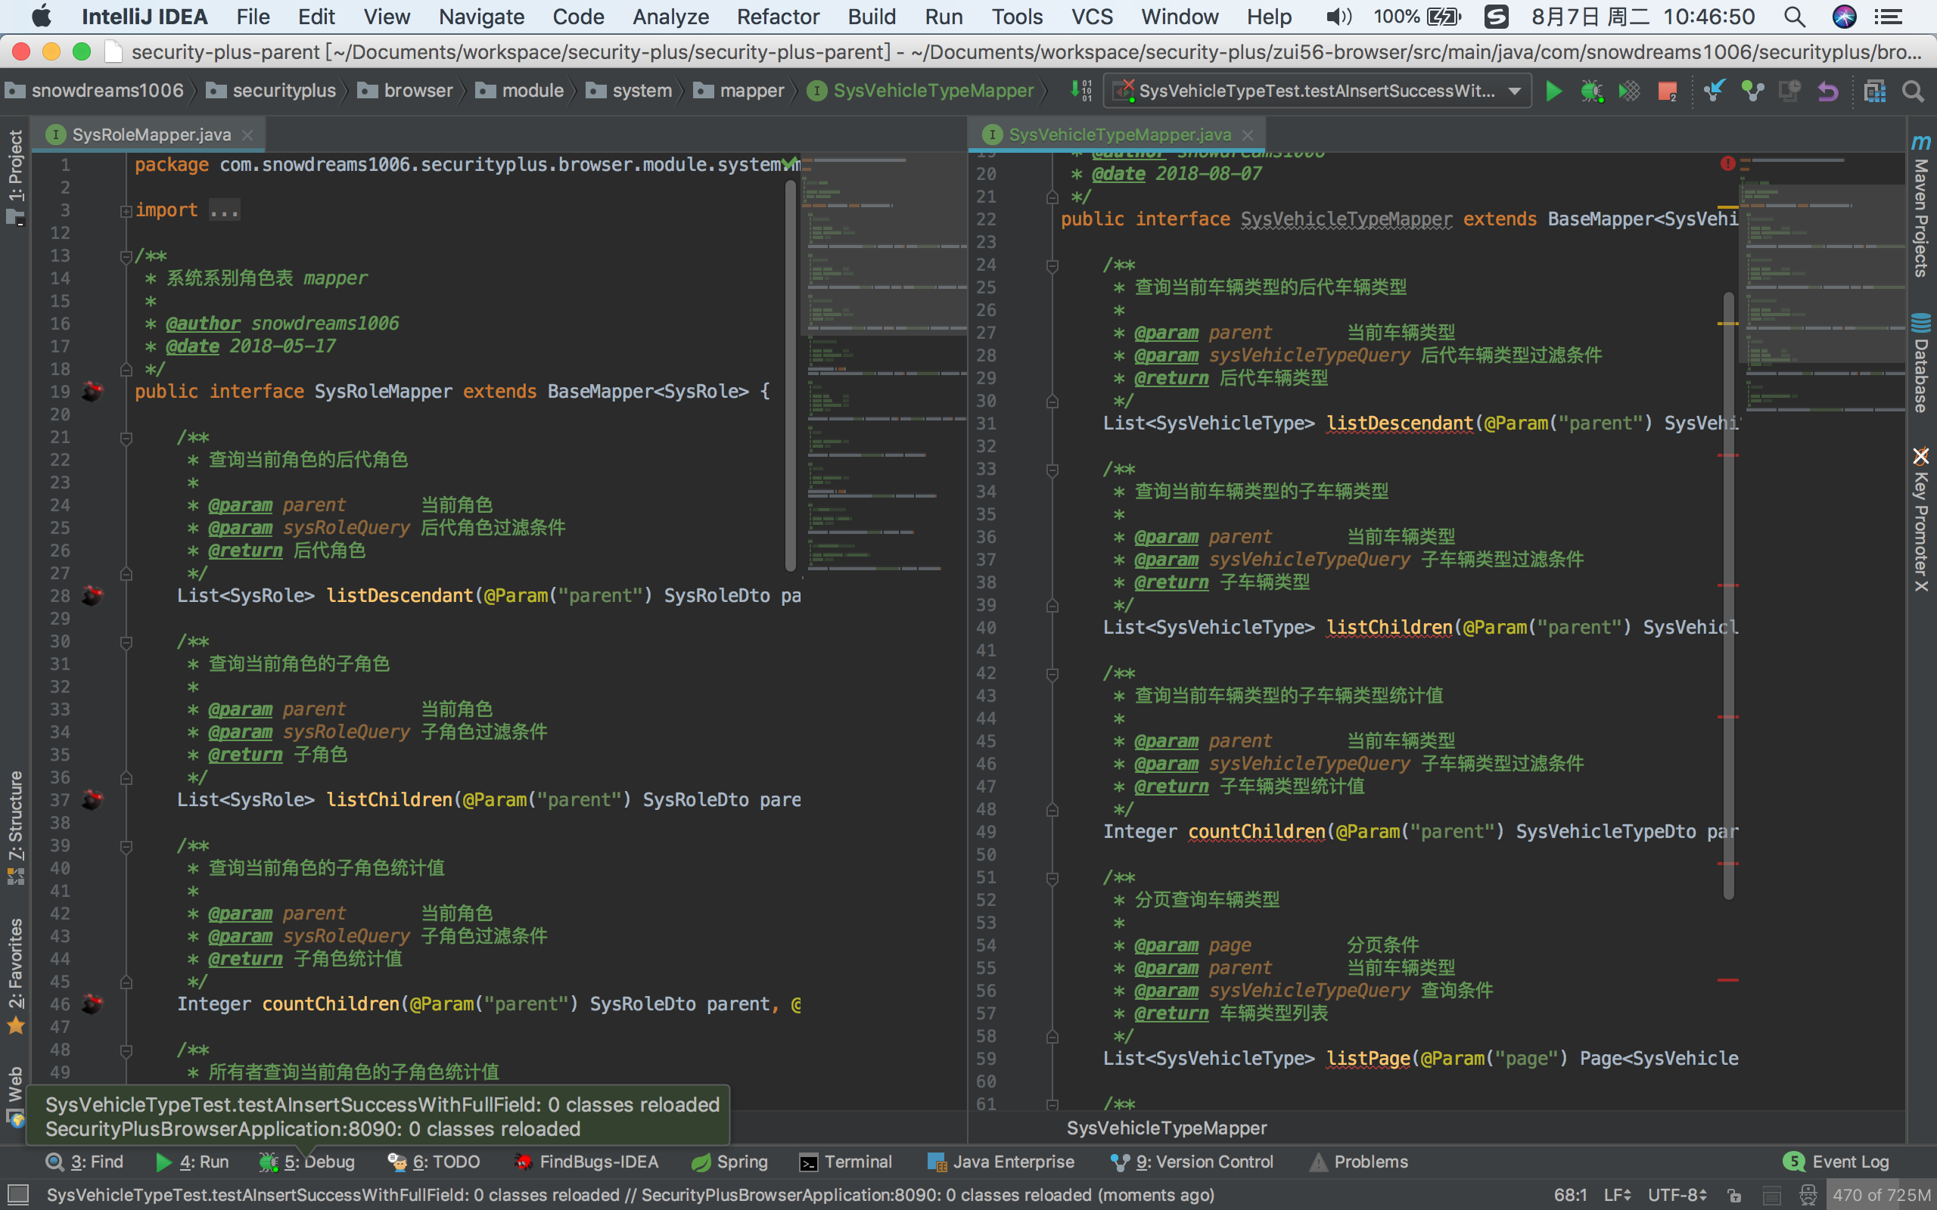This screenshot has height=1210, width=1937.
Task: Open the Refactor menu
Action: click(777, 17)
